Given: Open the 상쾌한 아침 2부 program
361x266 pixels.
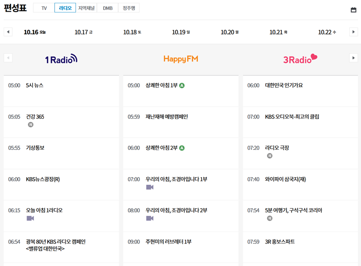Looking at the screenshot, I should pos(162,148).
